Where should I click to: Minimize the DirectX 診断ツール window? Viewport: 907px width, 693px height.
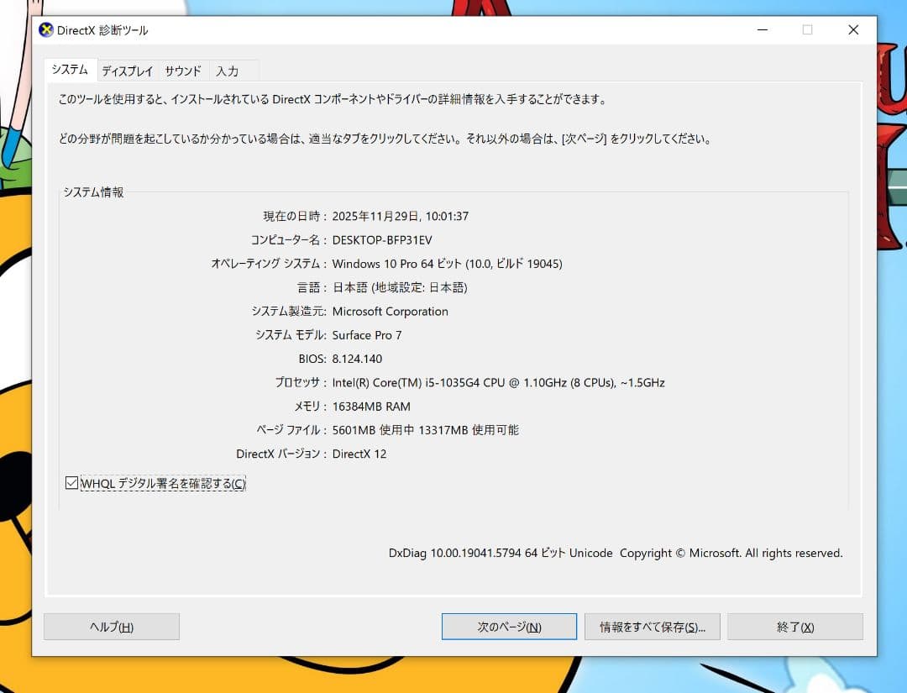pos(762,29)
